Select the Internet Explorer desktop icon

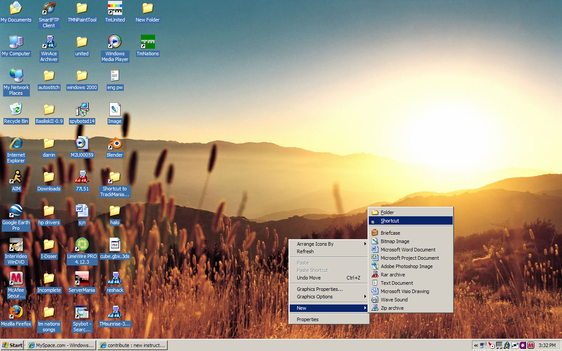16,150
